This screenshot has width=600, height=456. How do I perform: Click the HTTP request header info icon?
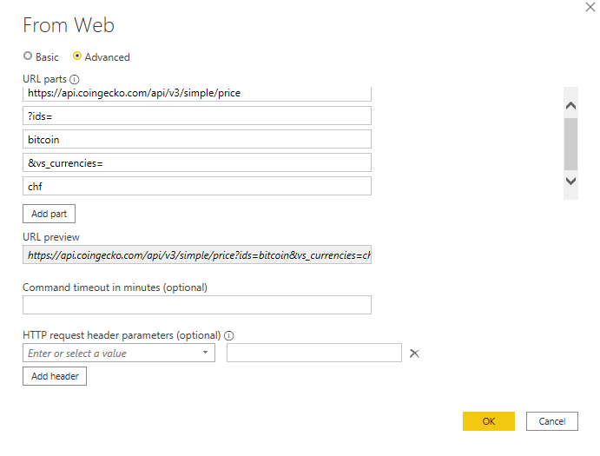pyautogui.click(x=229, y=335)
